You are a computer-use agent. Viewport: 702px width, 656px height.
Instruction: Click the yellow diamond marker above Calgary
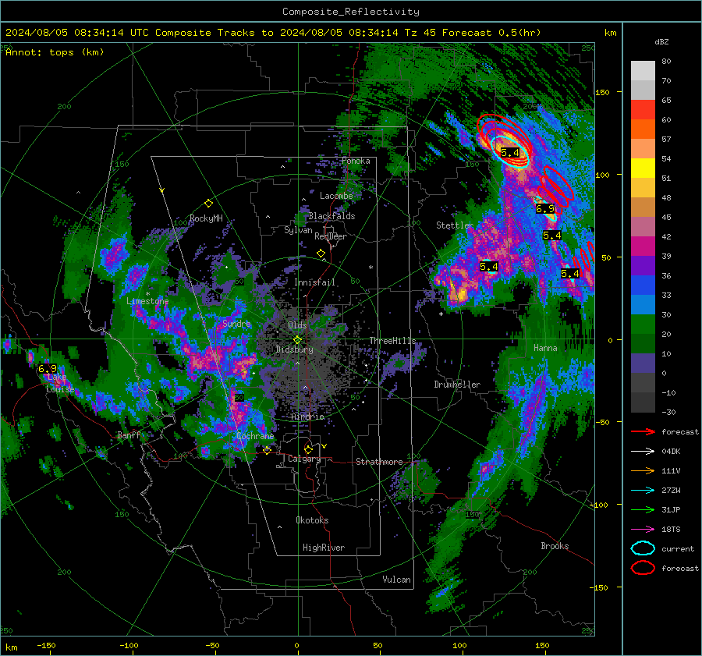(x=308, y=449)
